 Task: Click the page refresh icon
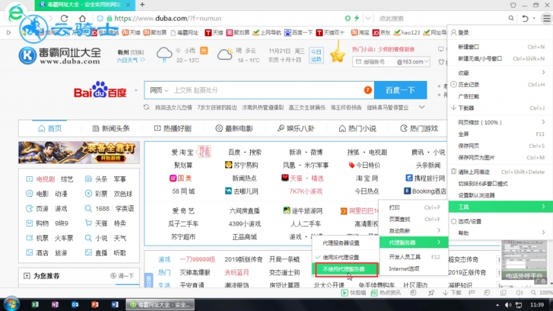[x=64, y=19]
